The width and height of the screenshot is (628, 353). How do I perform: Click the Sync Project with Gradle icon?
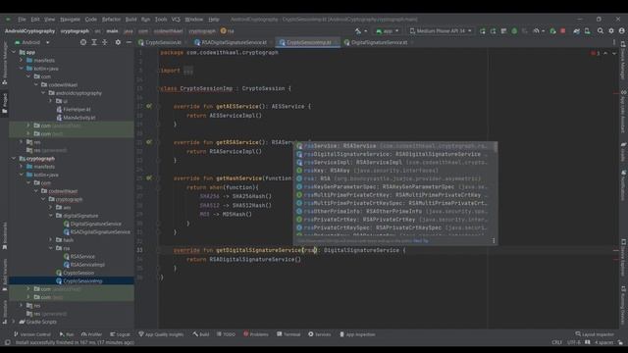[x=576, y=30]
